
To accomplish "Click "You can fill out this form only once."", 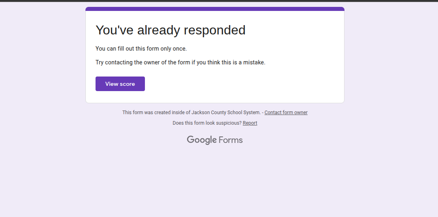I will pyautogui.click(x=141, y=49).
